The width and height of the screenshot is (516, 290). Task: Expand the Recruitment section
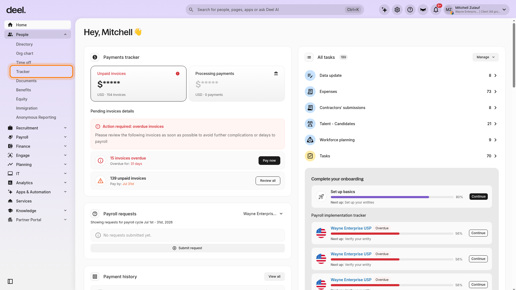(x=38, y=128)
